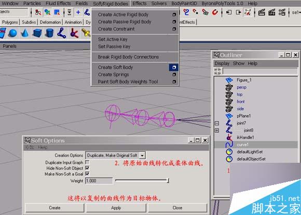Open the Fields menu
The image size is (301, 215).
(81, 4)
